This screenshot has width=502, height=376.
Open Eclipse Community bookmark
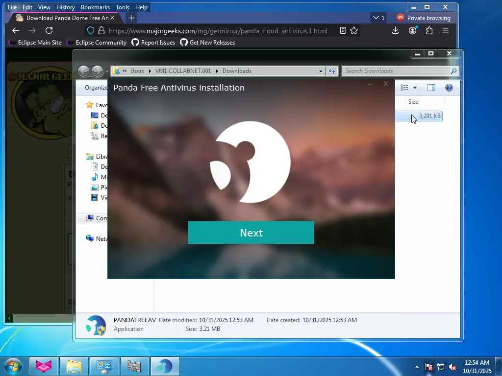(97, 42)
